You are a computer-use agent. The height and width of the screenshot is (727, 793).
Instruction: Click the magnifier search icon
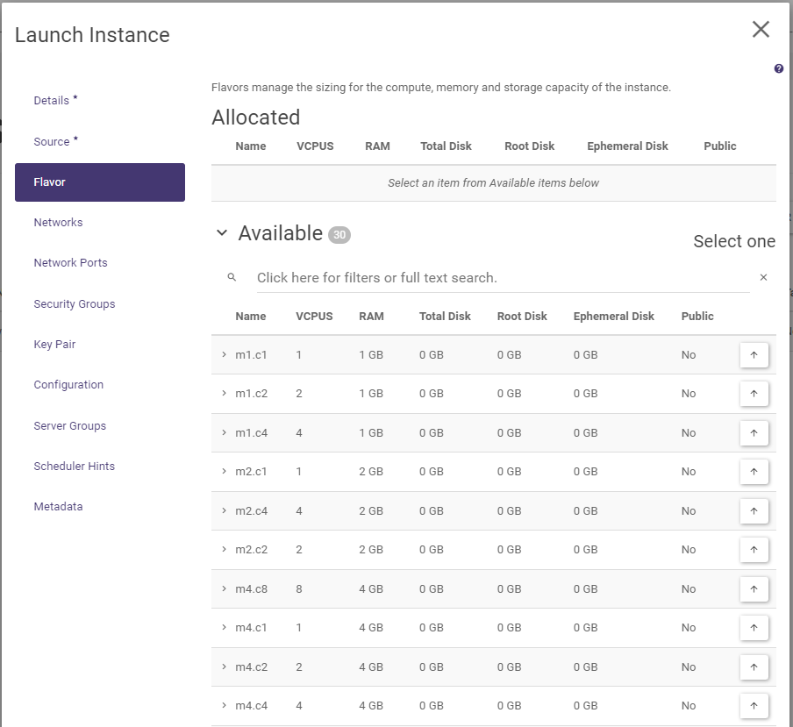tap(232, 277)
